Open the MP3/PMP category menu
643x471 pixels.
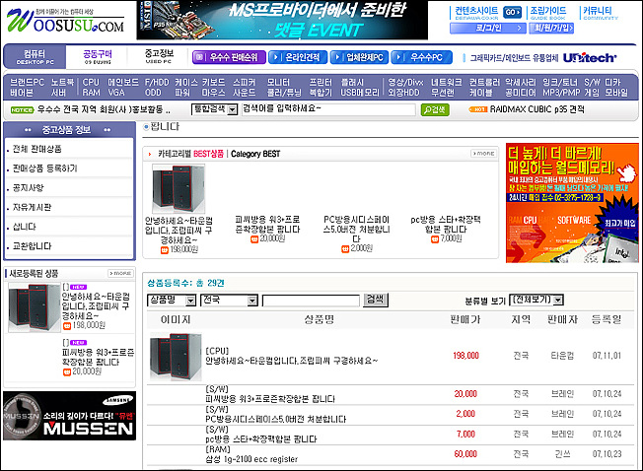pyautogui.click(x=561, y=93)
